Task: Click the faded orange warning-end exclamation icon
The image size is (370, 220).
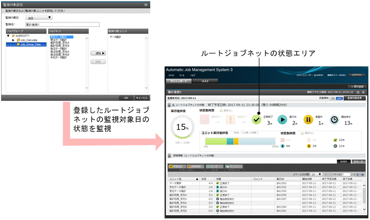Action: 231,120
